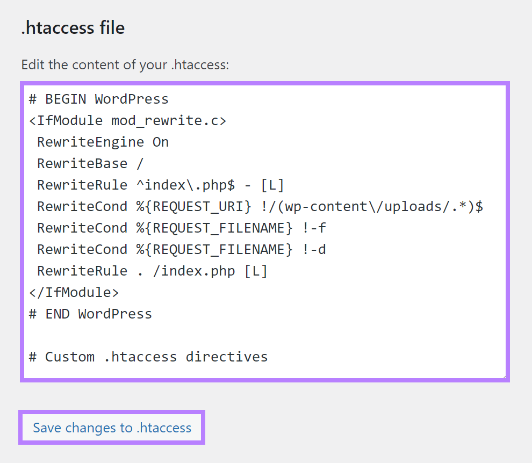Click the '# END WordPress' comment line
Viewport: 532px width, 463px height.
click(90, 314)
